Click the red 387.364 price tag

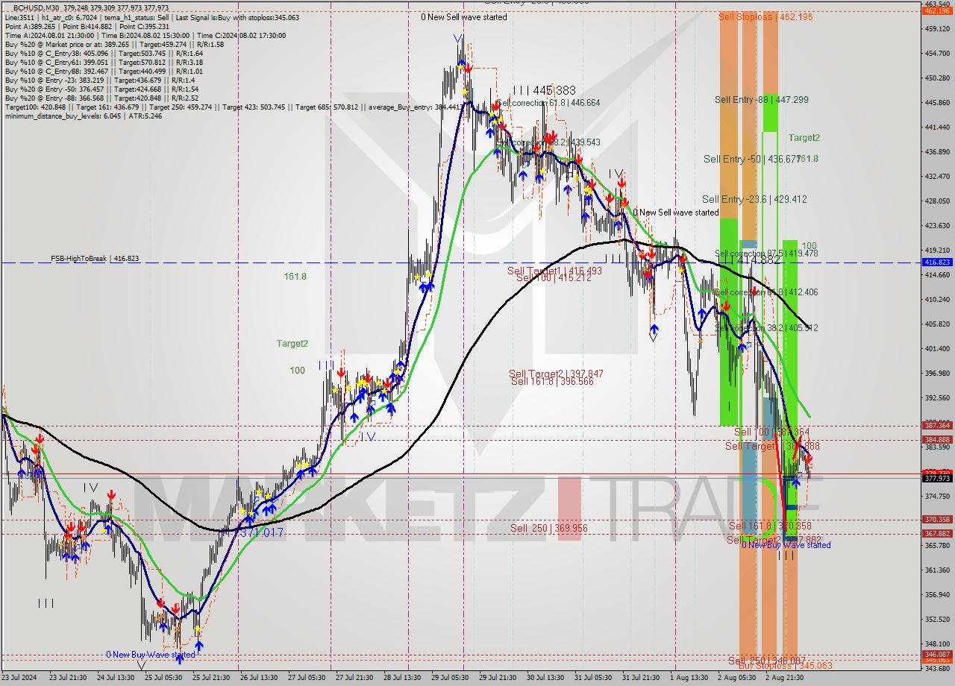click(937, 425)
